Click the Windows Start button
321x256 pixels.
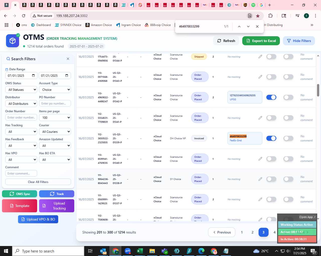tap(6, 251)
